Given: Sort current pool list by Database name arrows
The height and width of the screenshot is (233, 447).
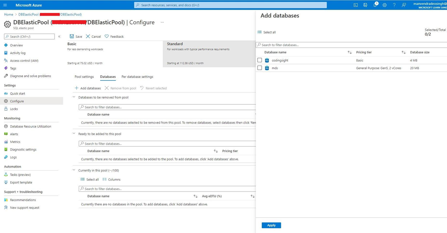Looking at the screenshot, I should pyautogui.click(x=195, y=196).
